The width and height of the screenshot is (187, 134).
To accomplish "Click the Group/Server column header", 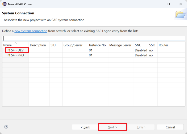I will (73, 45).
